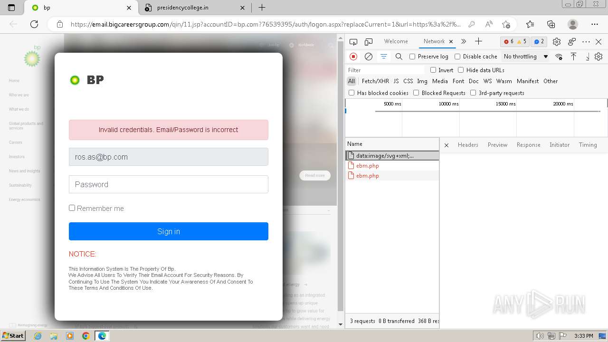Toggle the network filter bar icon
This screenshot has height=342, width=608.
[384, 57]
